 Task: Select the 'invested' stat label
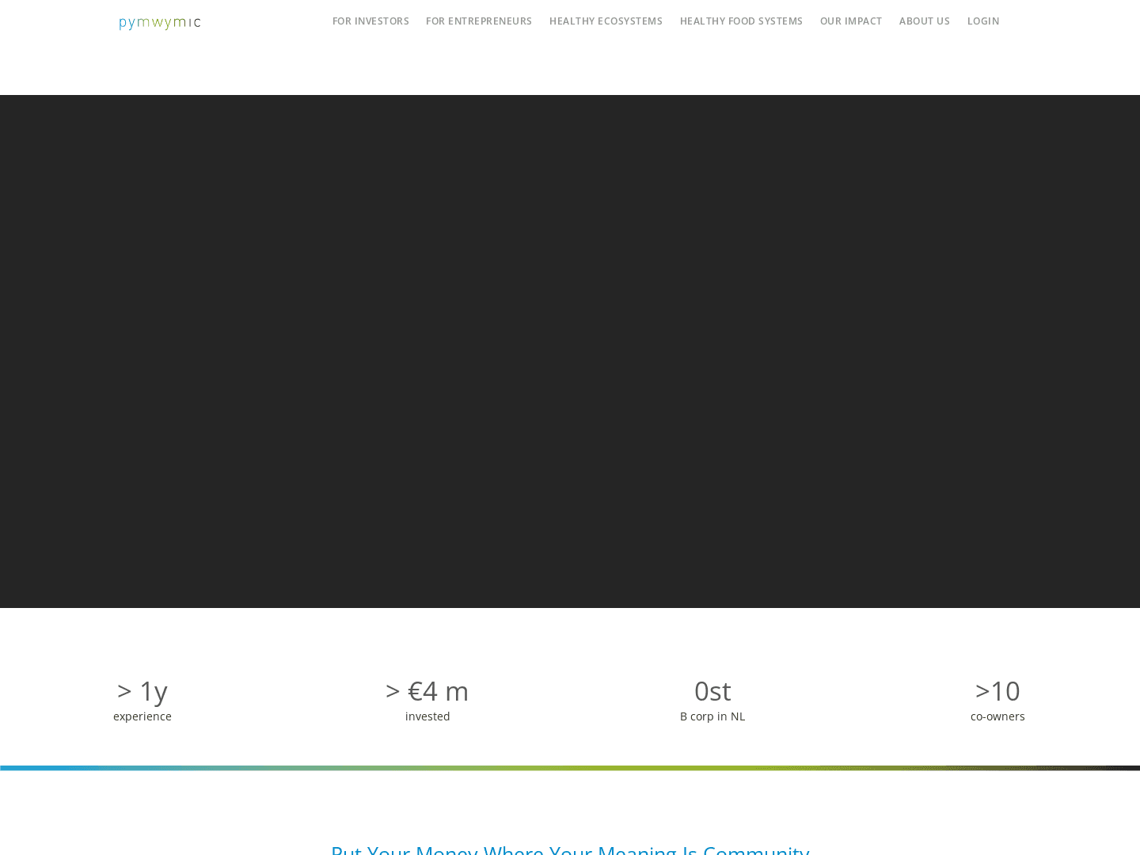pos(427,716)
